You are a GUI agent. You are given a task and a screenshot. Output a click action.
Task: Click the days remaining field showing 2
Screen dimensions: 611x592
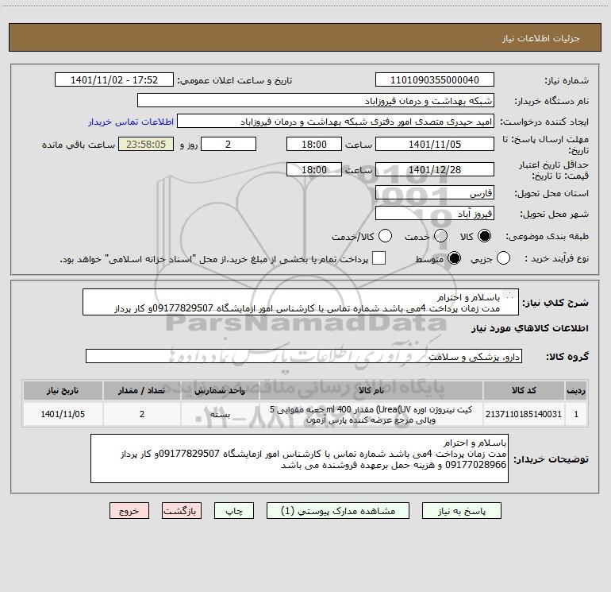tap(229, 144)
